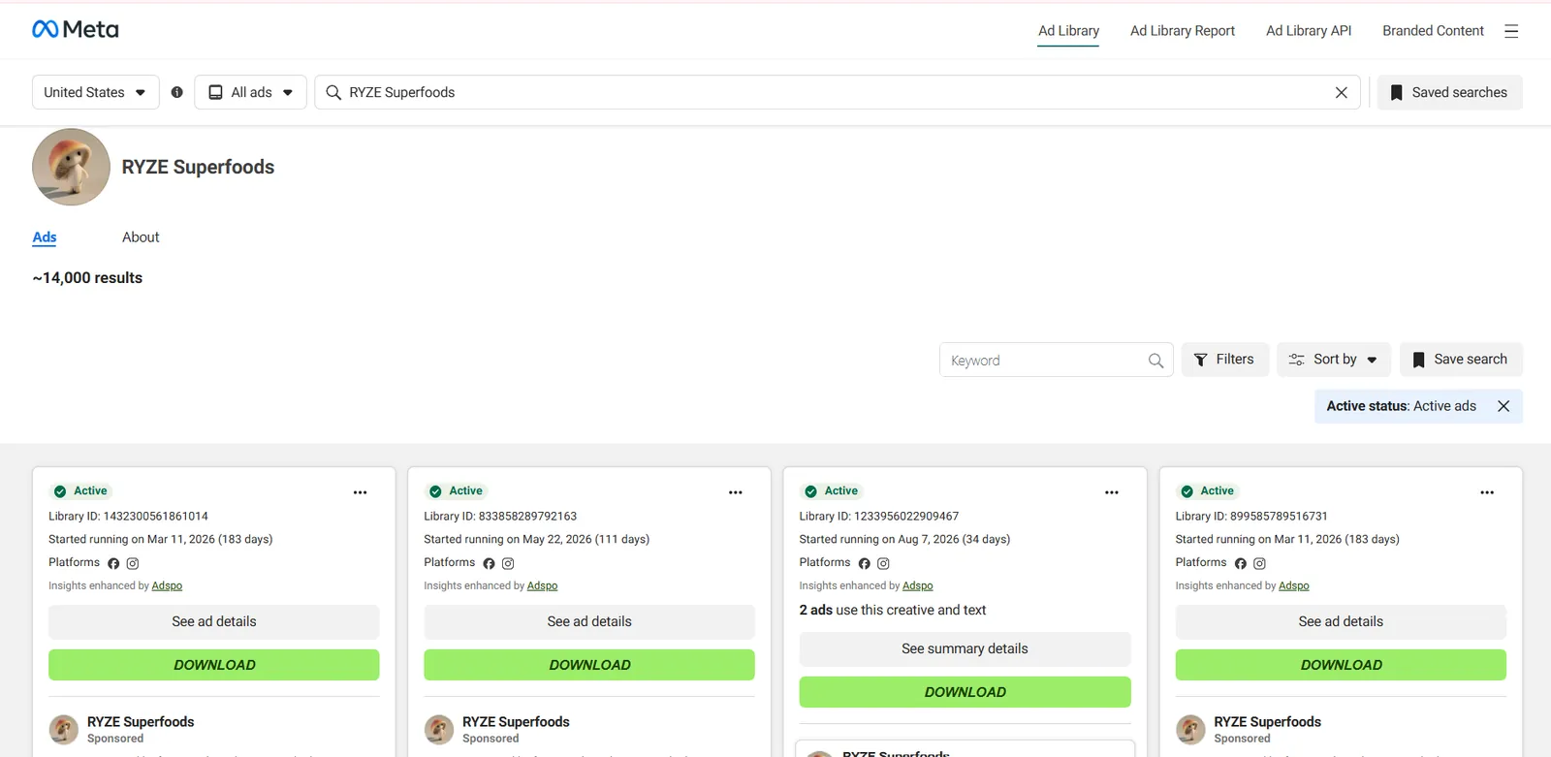Click RYZE Superfoods avatar under ad 899585789516731
1551x757 pixels.
(x=1190, y=729)
